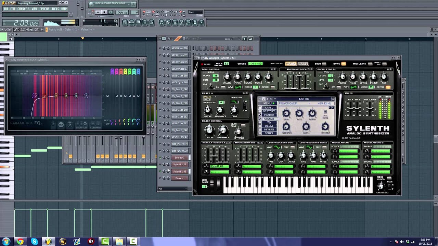The height and width of the screenshot is (246, 438).
Task: Toggle mute light of Sylenth1 channel
Action: 160,158
